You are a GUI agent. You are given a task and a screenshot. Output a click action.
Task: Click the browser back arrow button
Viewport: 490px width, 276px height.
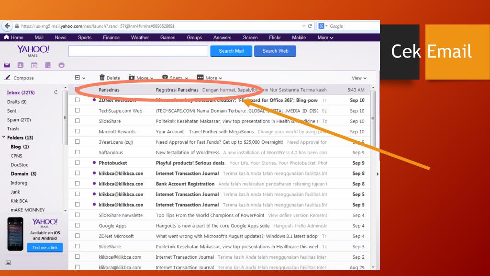(7, 26)
